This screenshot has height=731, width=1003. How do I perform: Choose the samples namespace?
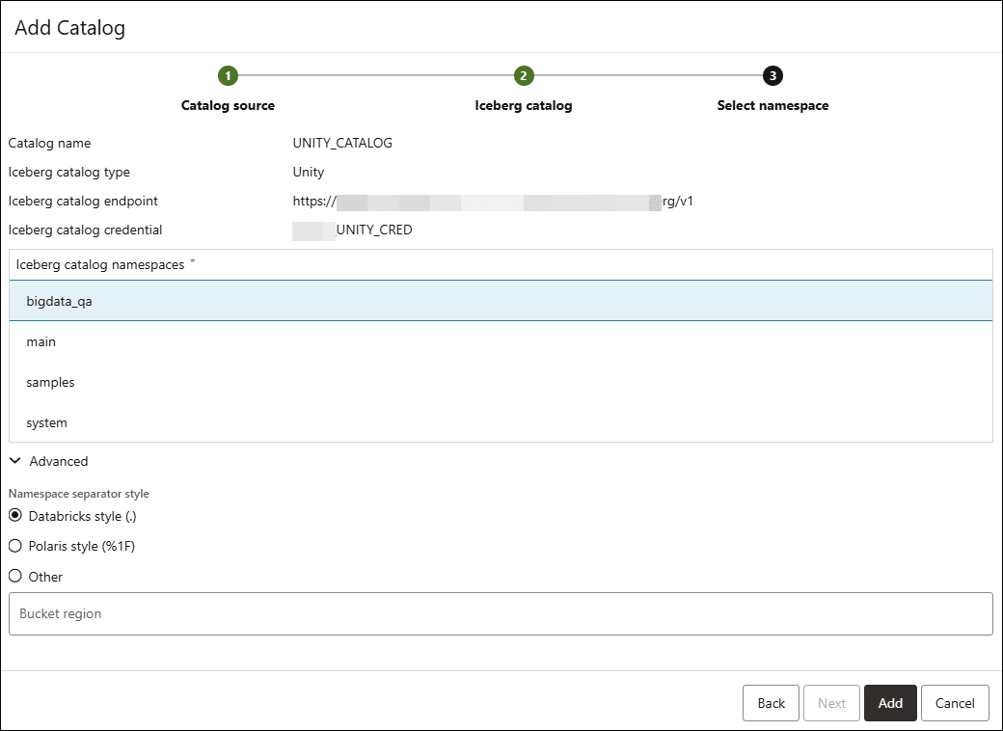(x=50, y=382)
